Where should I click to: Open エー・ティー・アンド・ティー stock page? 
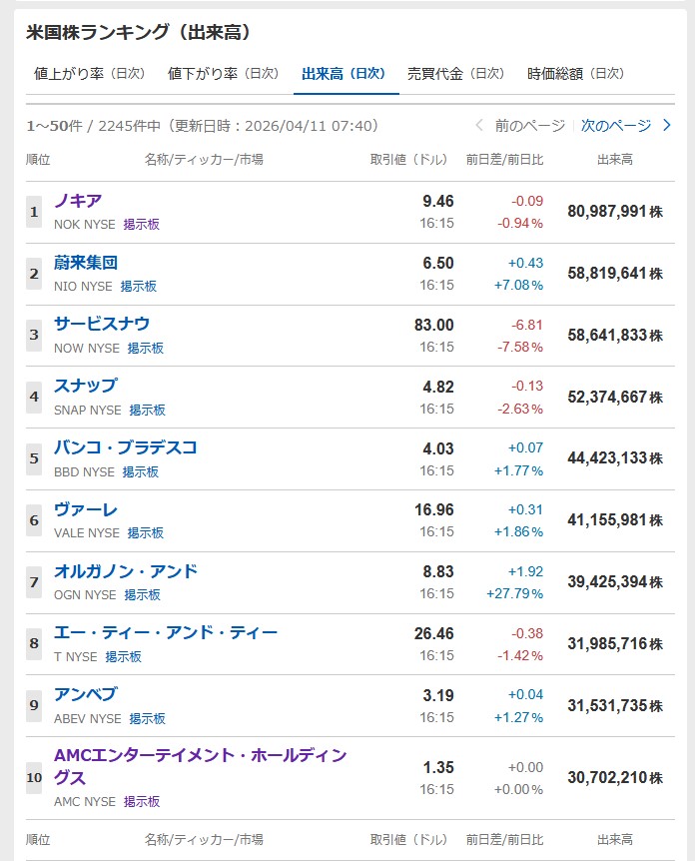coord(166,633)
